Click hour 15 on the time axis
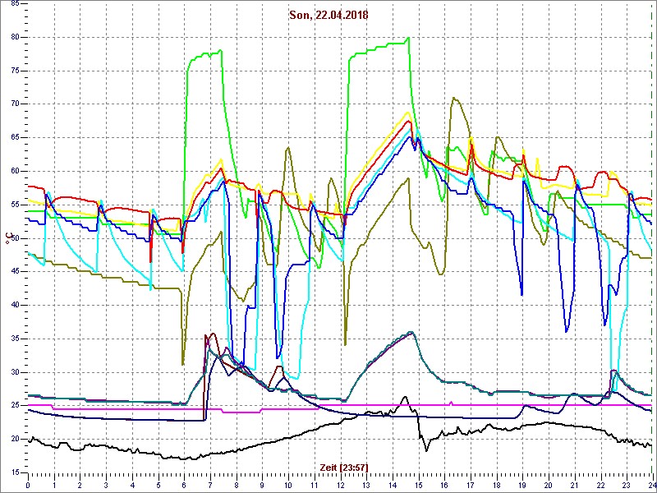Viewport: 657px width, 493px height. pos(418,485)
